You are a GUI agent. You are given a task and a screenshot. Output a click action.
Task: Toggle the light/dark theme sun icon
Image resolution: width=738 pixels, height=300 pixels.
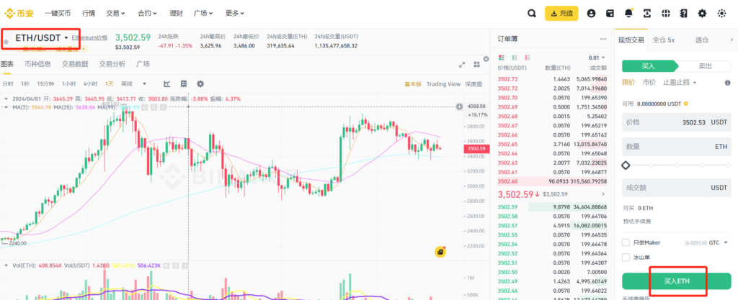(721, 14)
